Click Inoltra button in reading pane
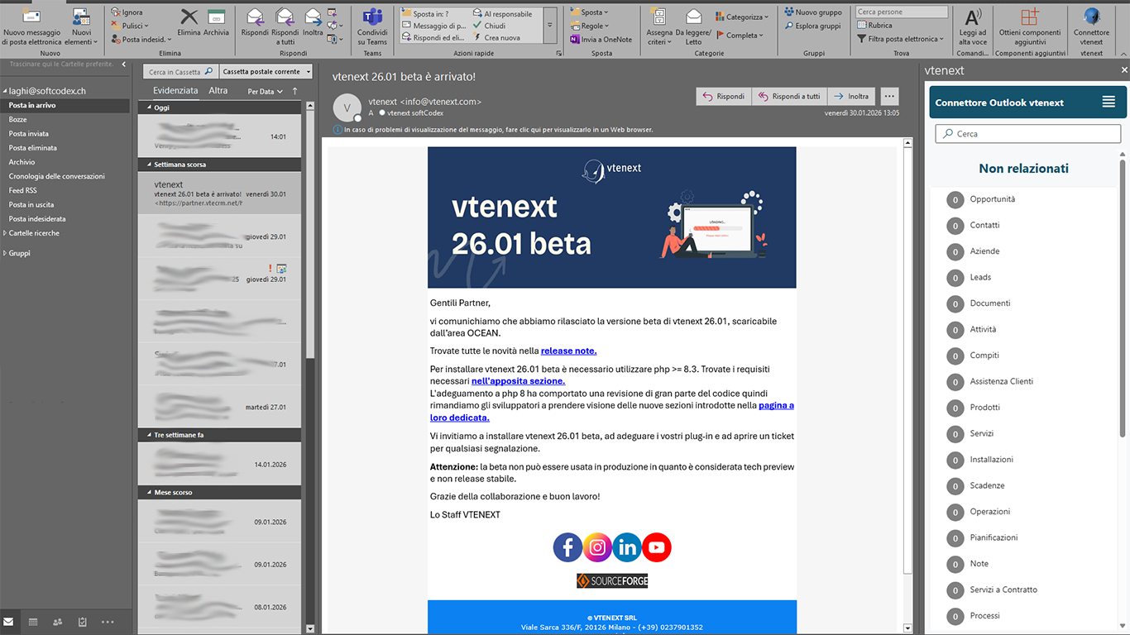1130x635 pixels. pyautogui.click(x=851, y=97)
